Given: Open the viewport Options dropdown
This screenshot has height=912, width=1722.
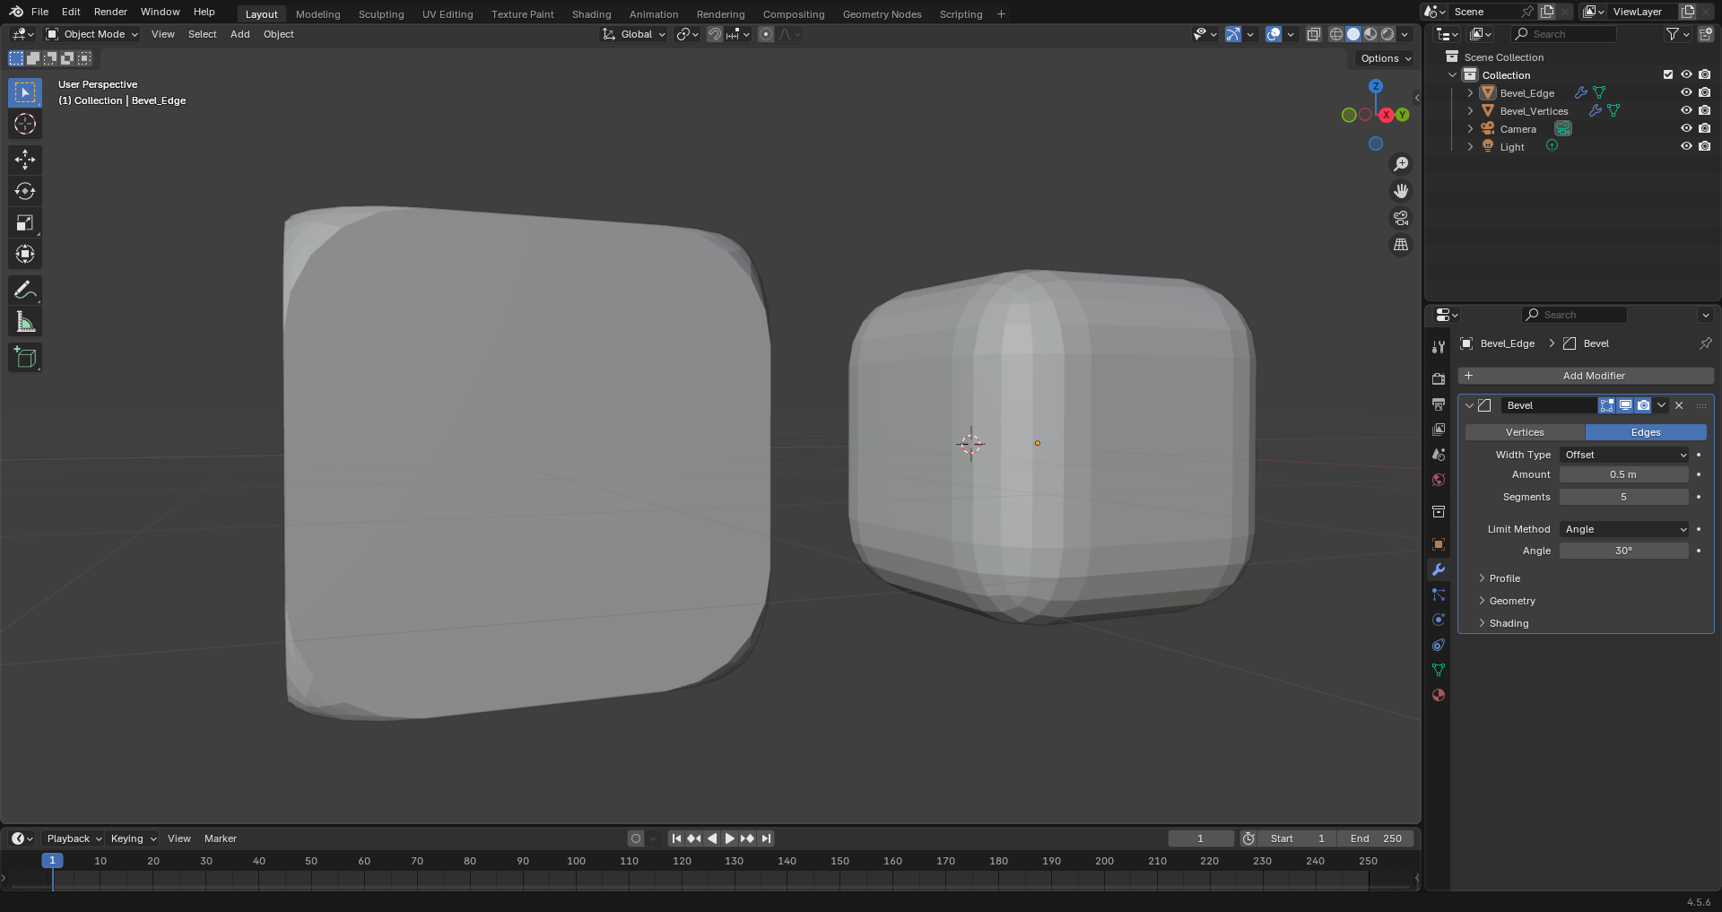Looking at the screenshot, I should [x=1384, y=58].
